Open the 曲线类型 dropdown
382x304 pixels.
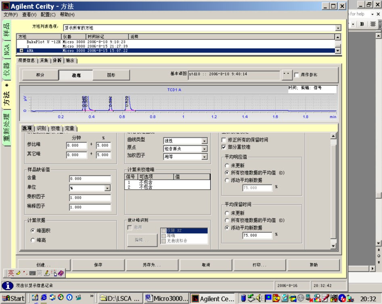[x=205, y=141]
